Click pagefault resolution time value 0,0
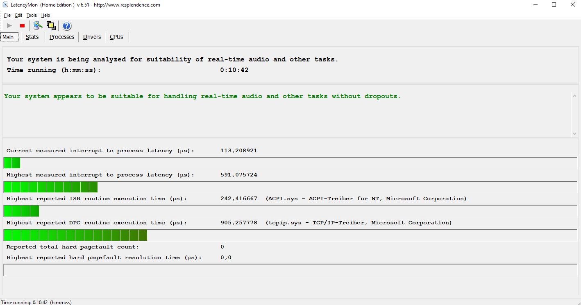Screen dimensions: 581x305 226,258
